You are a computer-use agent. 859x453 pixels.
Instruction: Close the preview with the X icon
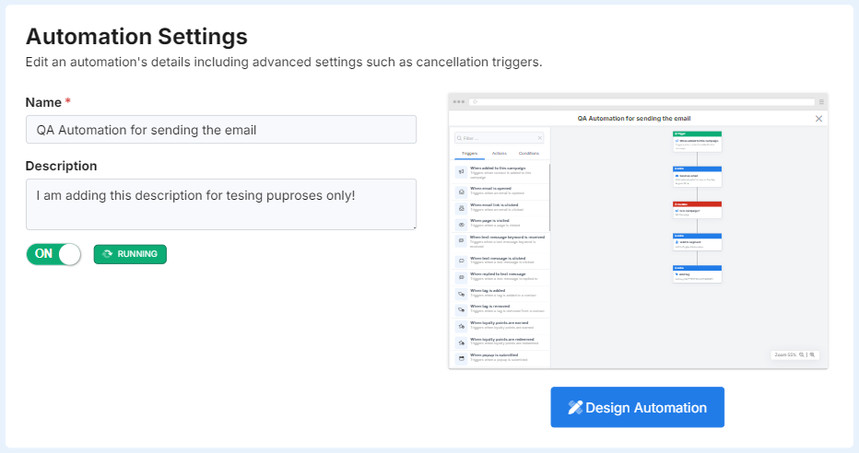818,119
